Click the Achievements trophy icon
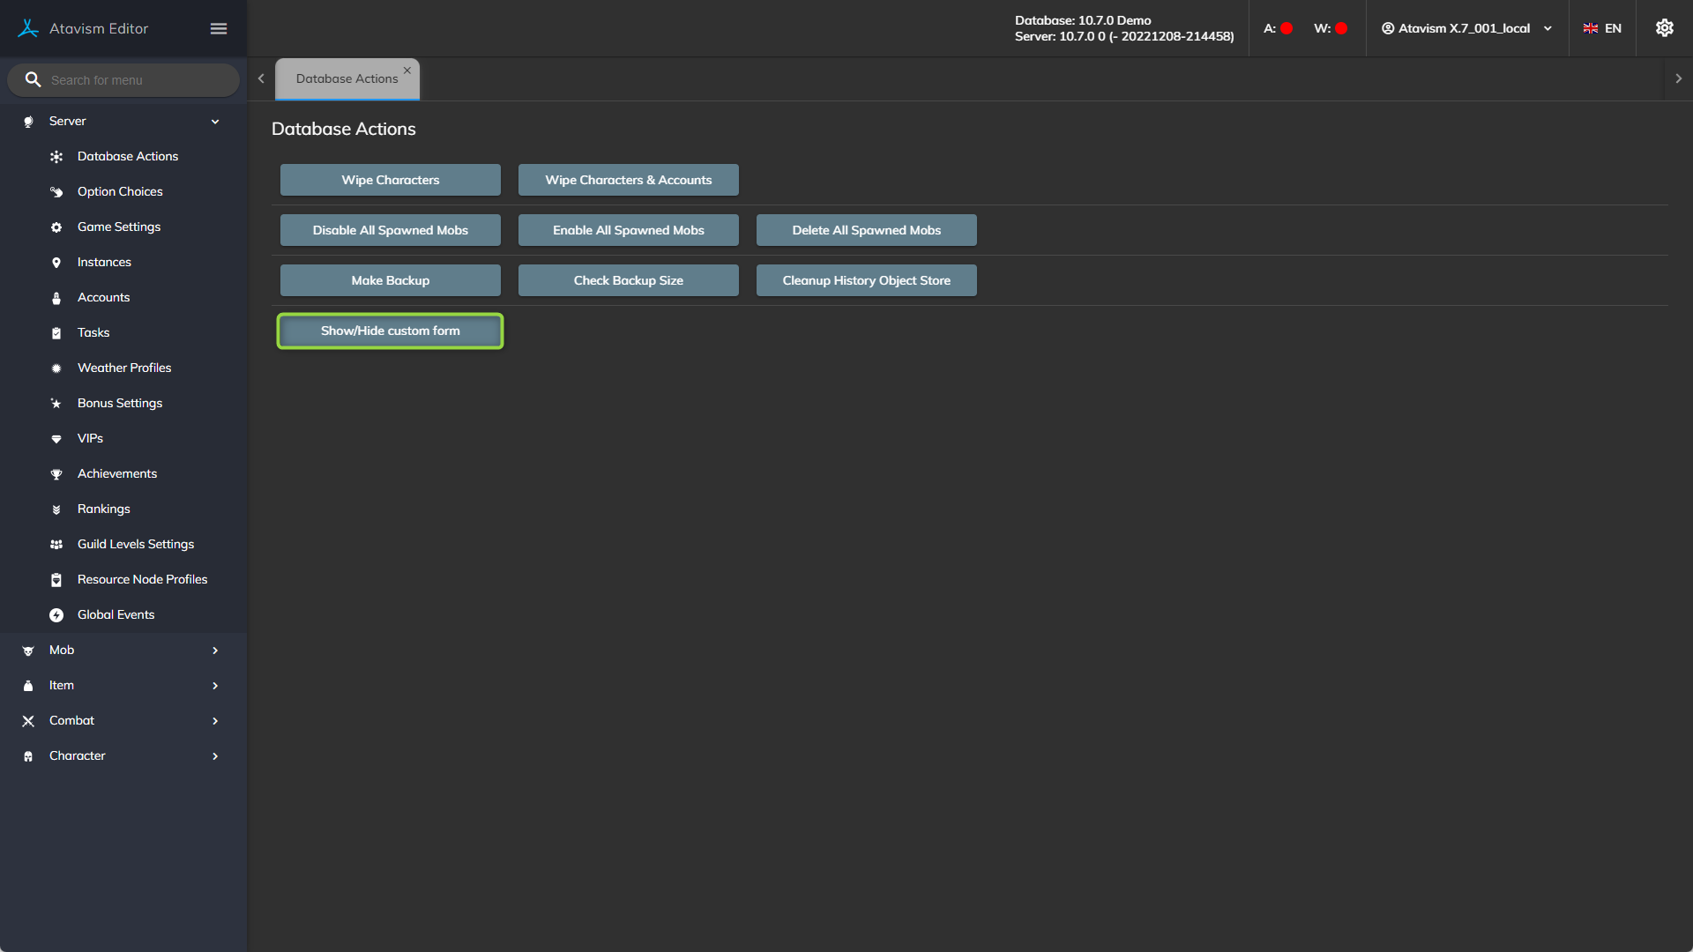This screenshot has height=952, width=1693. point(56,474)
